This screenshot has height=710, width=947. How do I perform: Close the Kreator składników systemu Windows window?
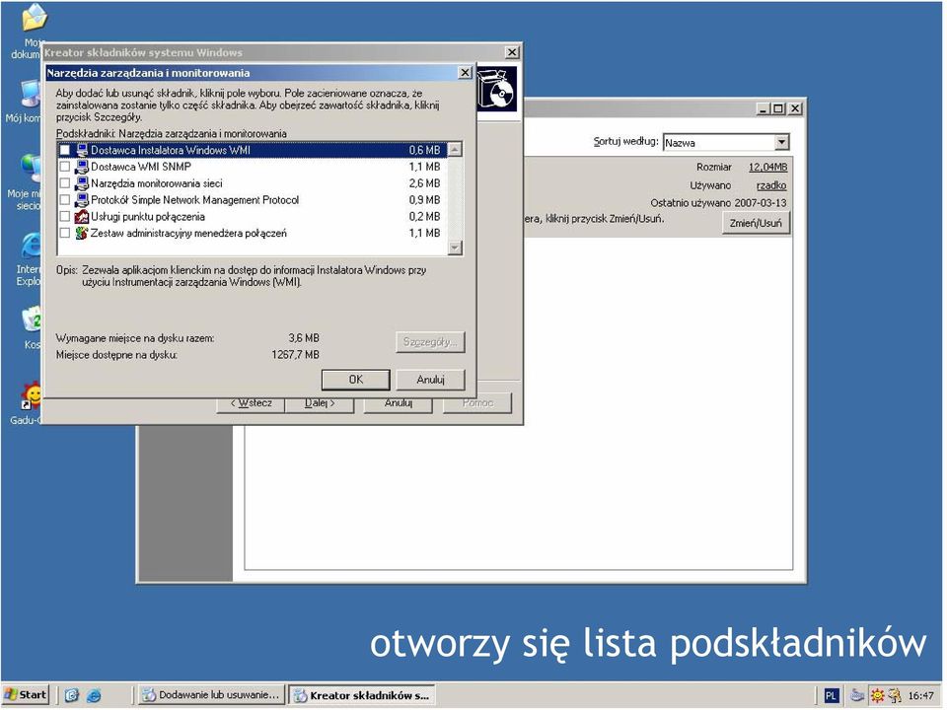pos(512,52)
